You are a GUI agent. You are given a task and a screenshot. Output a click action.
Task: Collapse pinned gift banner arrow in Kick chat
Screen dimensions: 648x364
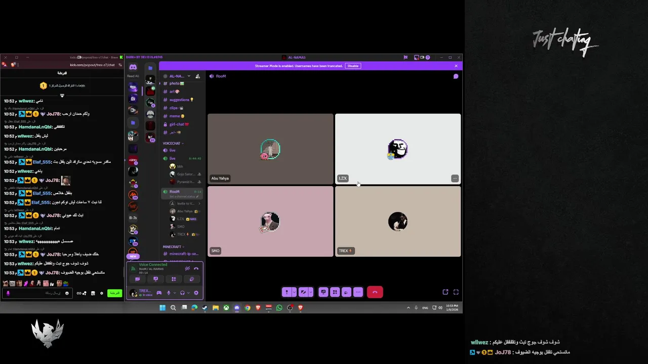click(x=62, y=96)
